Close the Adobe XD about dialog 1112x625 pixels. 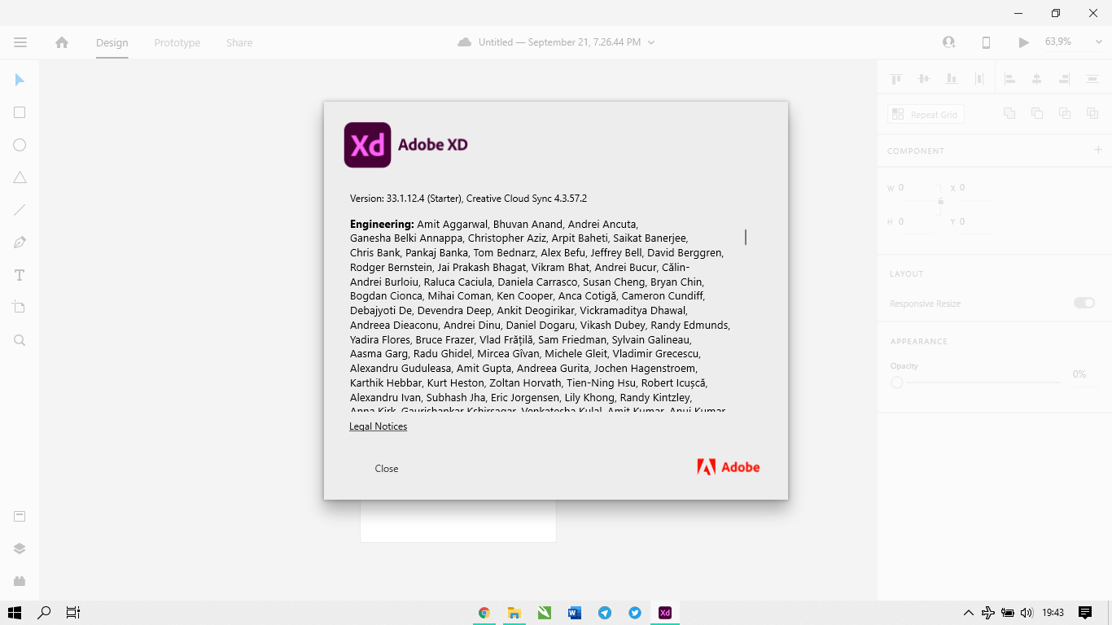coord(386,468)
